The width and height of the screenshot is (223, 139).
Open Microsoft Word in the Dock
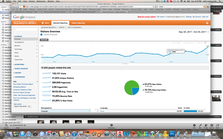(x=126, y=134)
